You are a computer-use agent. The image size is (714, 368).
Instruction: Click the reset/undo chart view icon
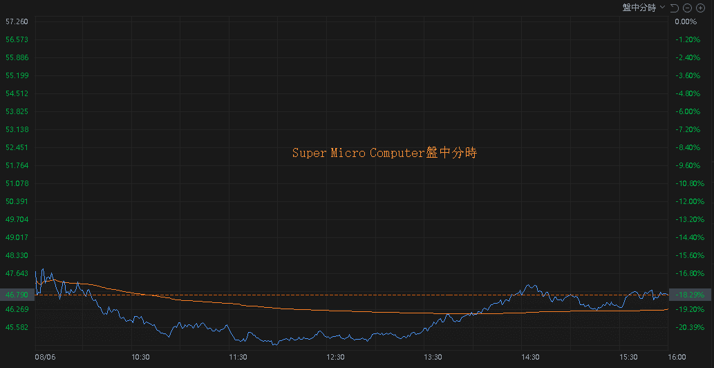point(675,8)
